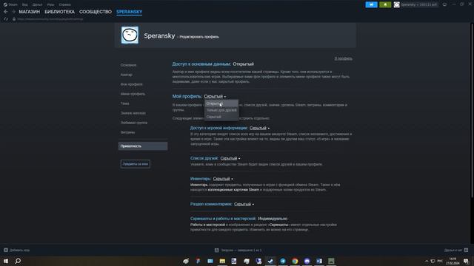474x266 pixels.
Task: Open Telegram from the taskbar
Action: (283, 261)
